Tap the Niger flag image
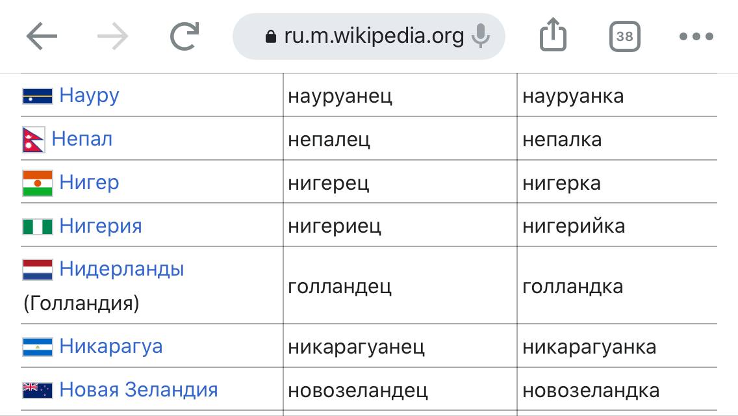738x416 pixels. (x=38, y=183)
